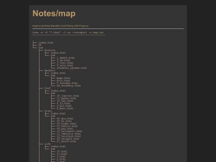Open the 'nu' navigation link

pyautogui.click(x=87, y=26)
